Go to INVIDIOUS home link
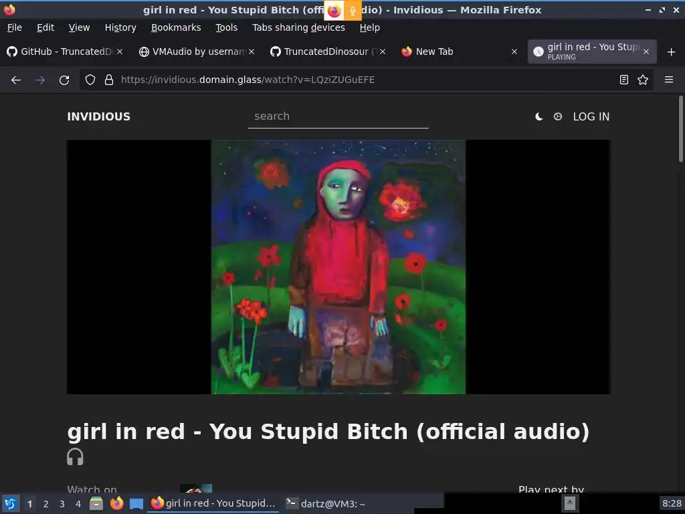Image resolution: width=685 pixels, height=514 pixels. point(99,116)
